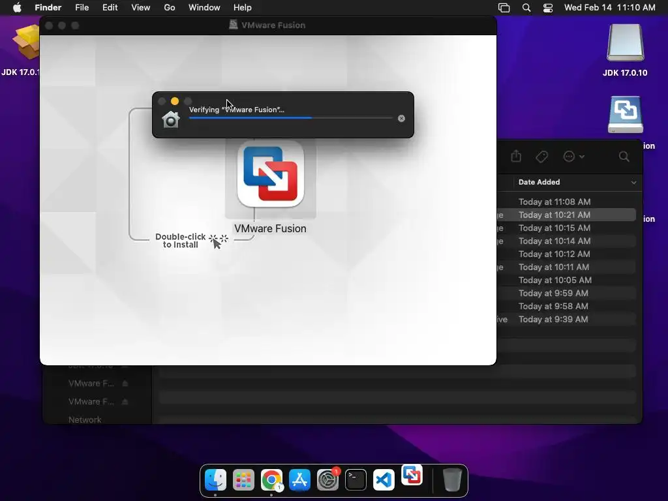The image size is (668, 501).
Task: Open the Finder menu
Action: click(48, 8)
